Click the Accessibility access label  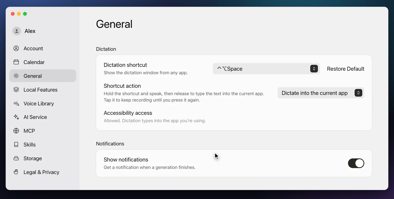point(128,113)
